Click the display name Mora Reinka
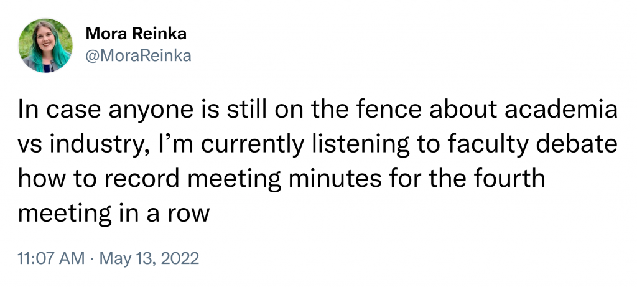637x287 pixels. tap(136, 34)
